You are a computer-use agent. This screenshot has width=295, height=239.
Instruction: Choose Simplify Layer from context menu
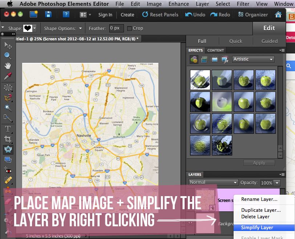click(x=264, y=227)
